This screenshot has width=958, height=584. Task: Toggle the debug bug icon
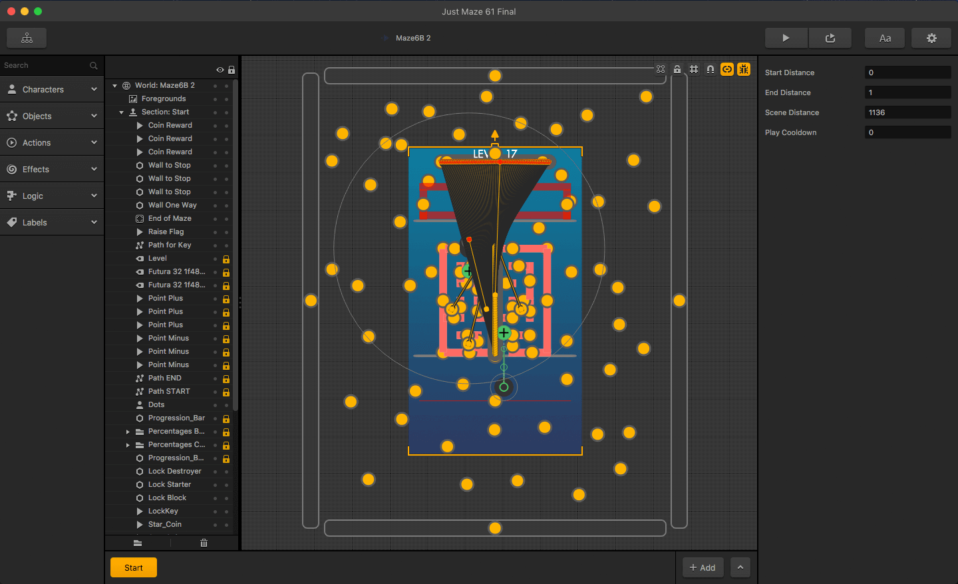pos(744,69)
